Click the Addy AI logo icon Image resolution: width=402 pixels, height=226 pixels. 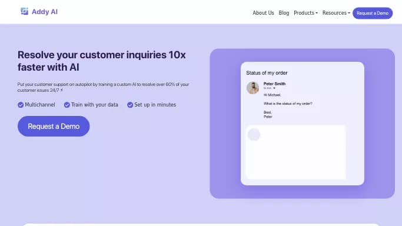coord(24,11)
